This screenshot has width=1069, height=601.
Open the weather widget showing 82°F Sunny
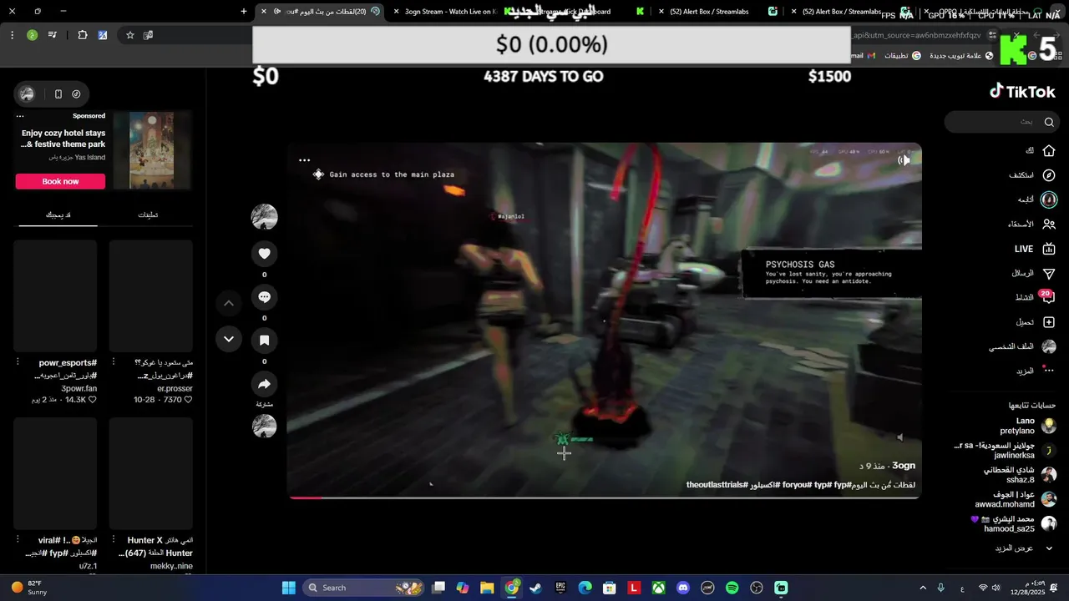[x=30, y=588]
